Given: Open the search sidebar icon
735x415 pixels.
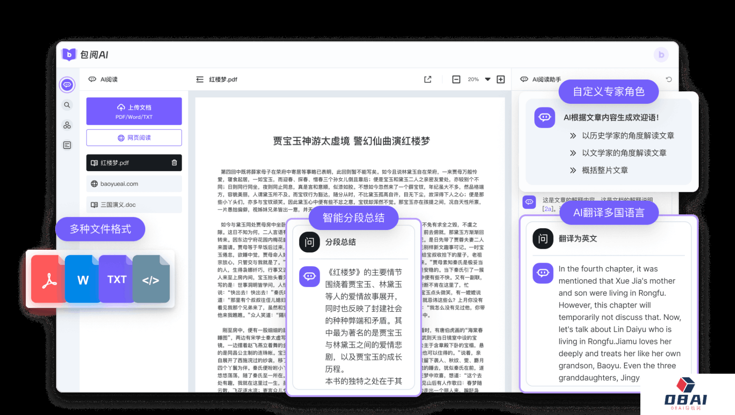Looking at the screenshot, I should 67,105.
